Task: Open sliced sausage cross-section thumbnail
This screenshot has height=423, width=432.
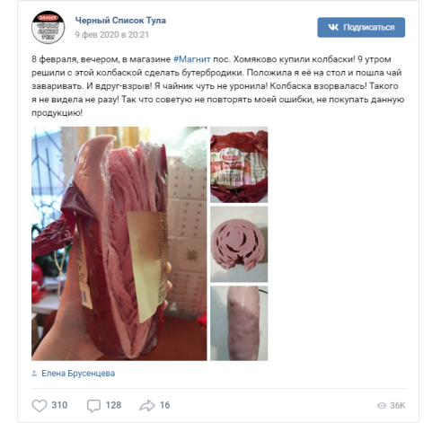Action: 239,244
